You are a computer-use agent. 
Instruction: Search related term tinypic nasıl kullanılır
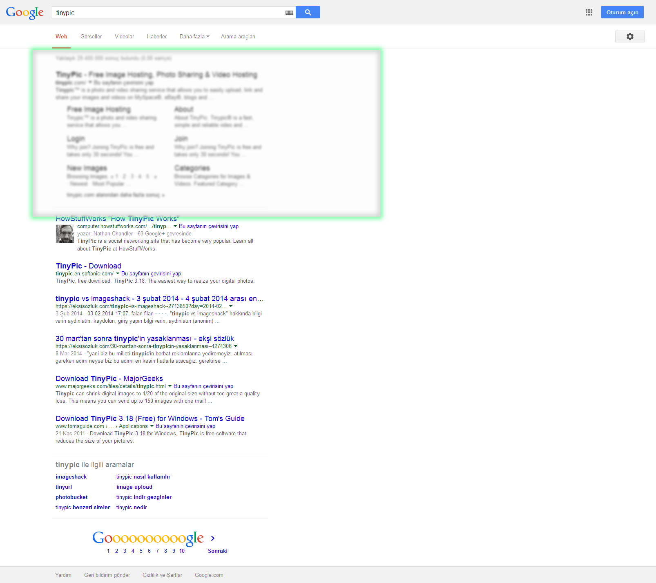pyautogui.click(x=143, y=477)
